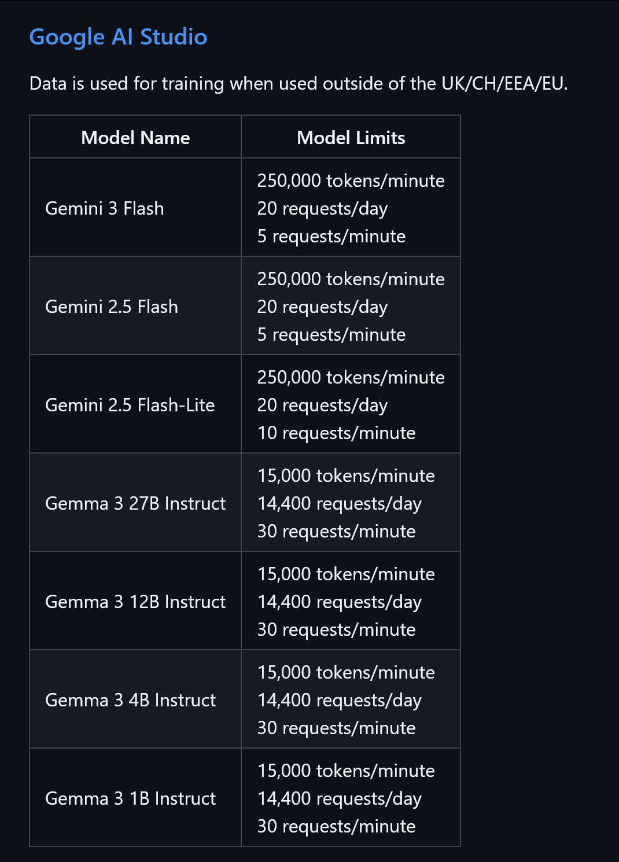The image size is (619, 862).
Task: Click 15,000 tokens/minute in the Gemma 12B row
Action: pyautogui.click(x=346, y=574)
